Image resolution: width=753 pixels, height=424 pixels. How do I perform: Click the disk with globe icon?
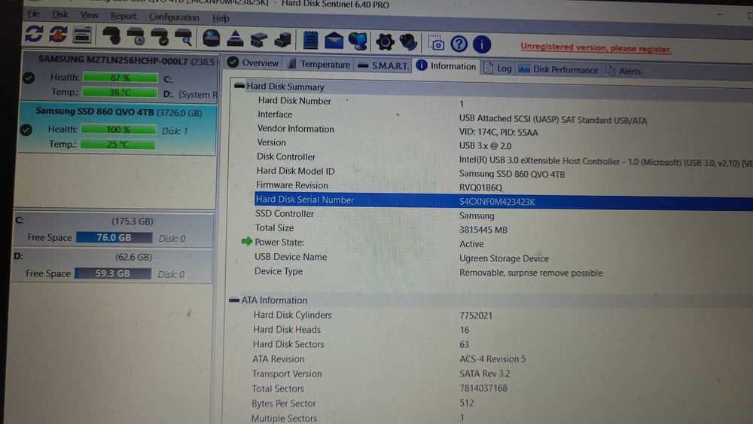coord(211,38)
